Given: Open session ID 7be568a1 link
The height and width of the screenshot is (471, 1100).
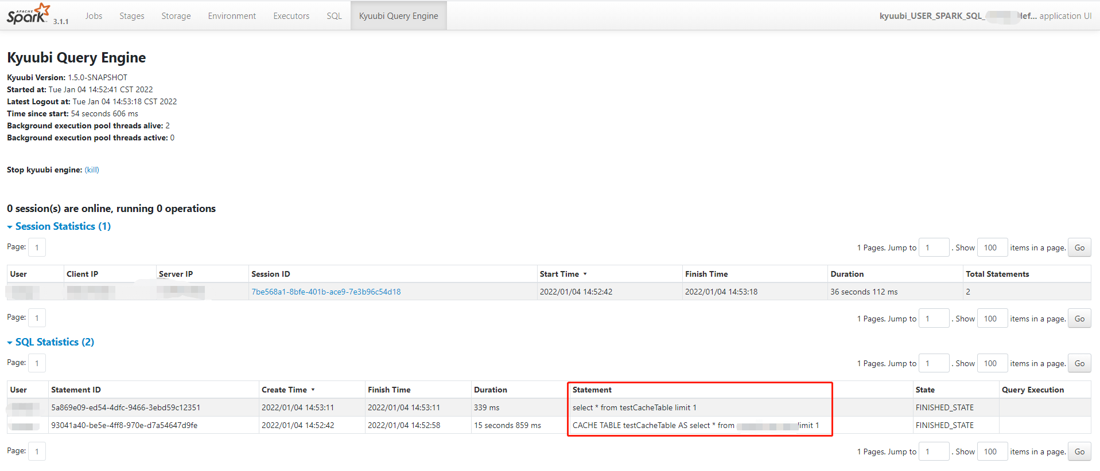Looking at the screenshot, I should click(x=326, y=292).
